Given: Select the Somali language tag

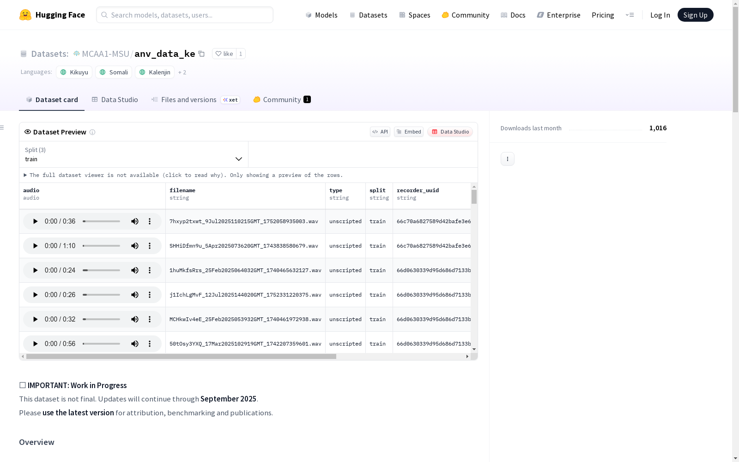Looking at the screenshot, I should click(114, 72).
